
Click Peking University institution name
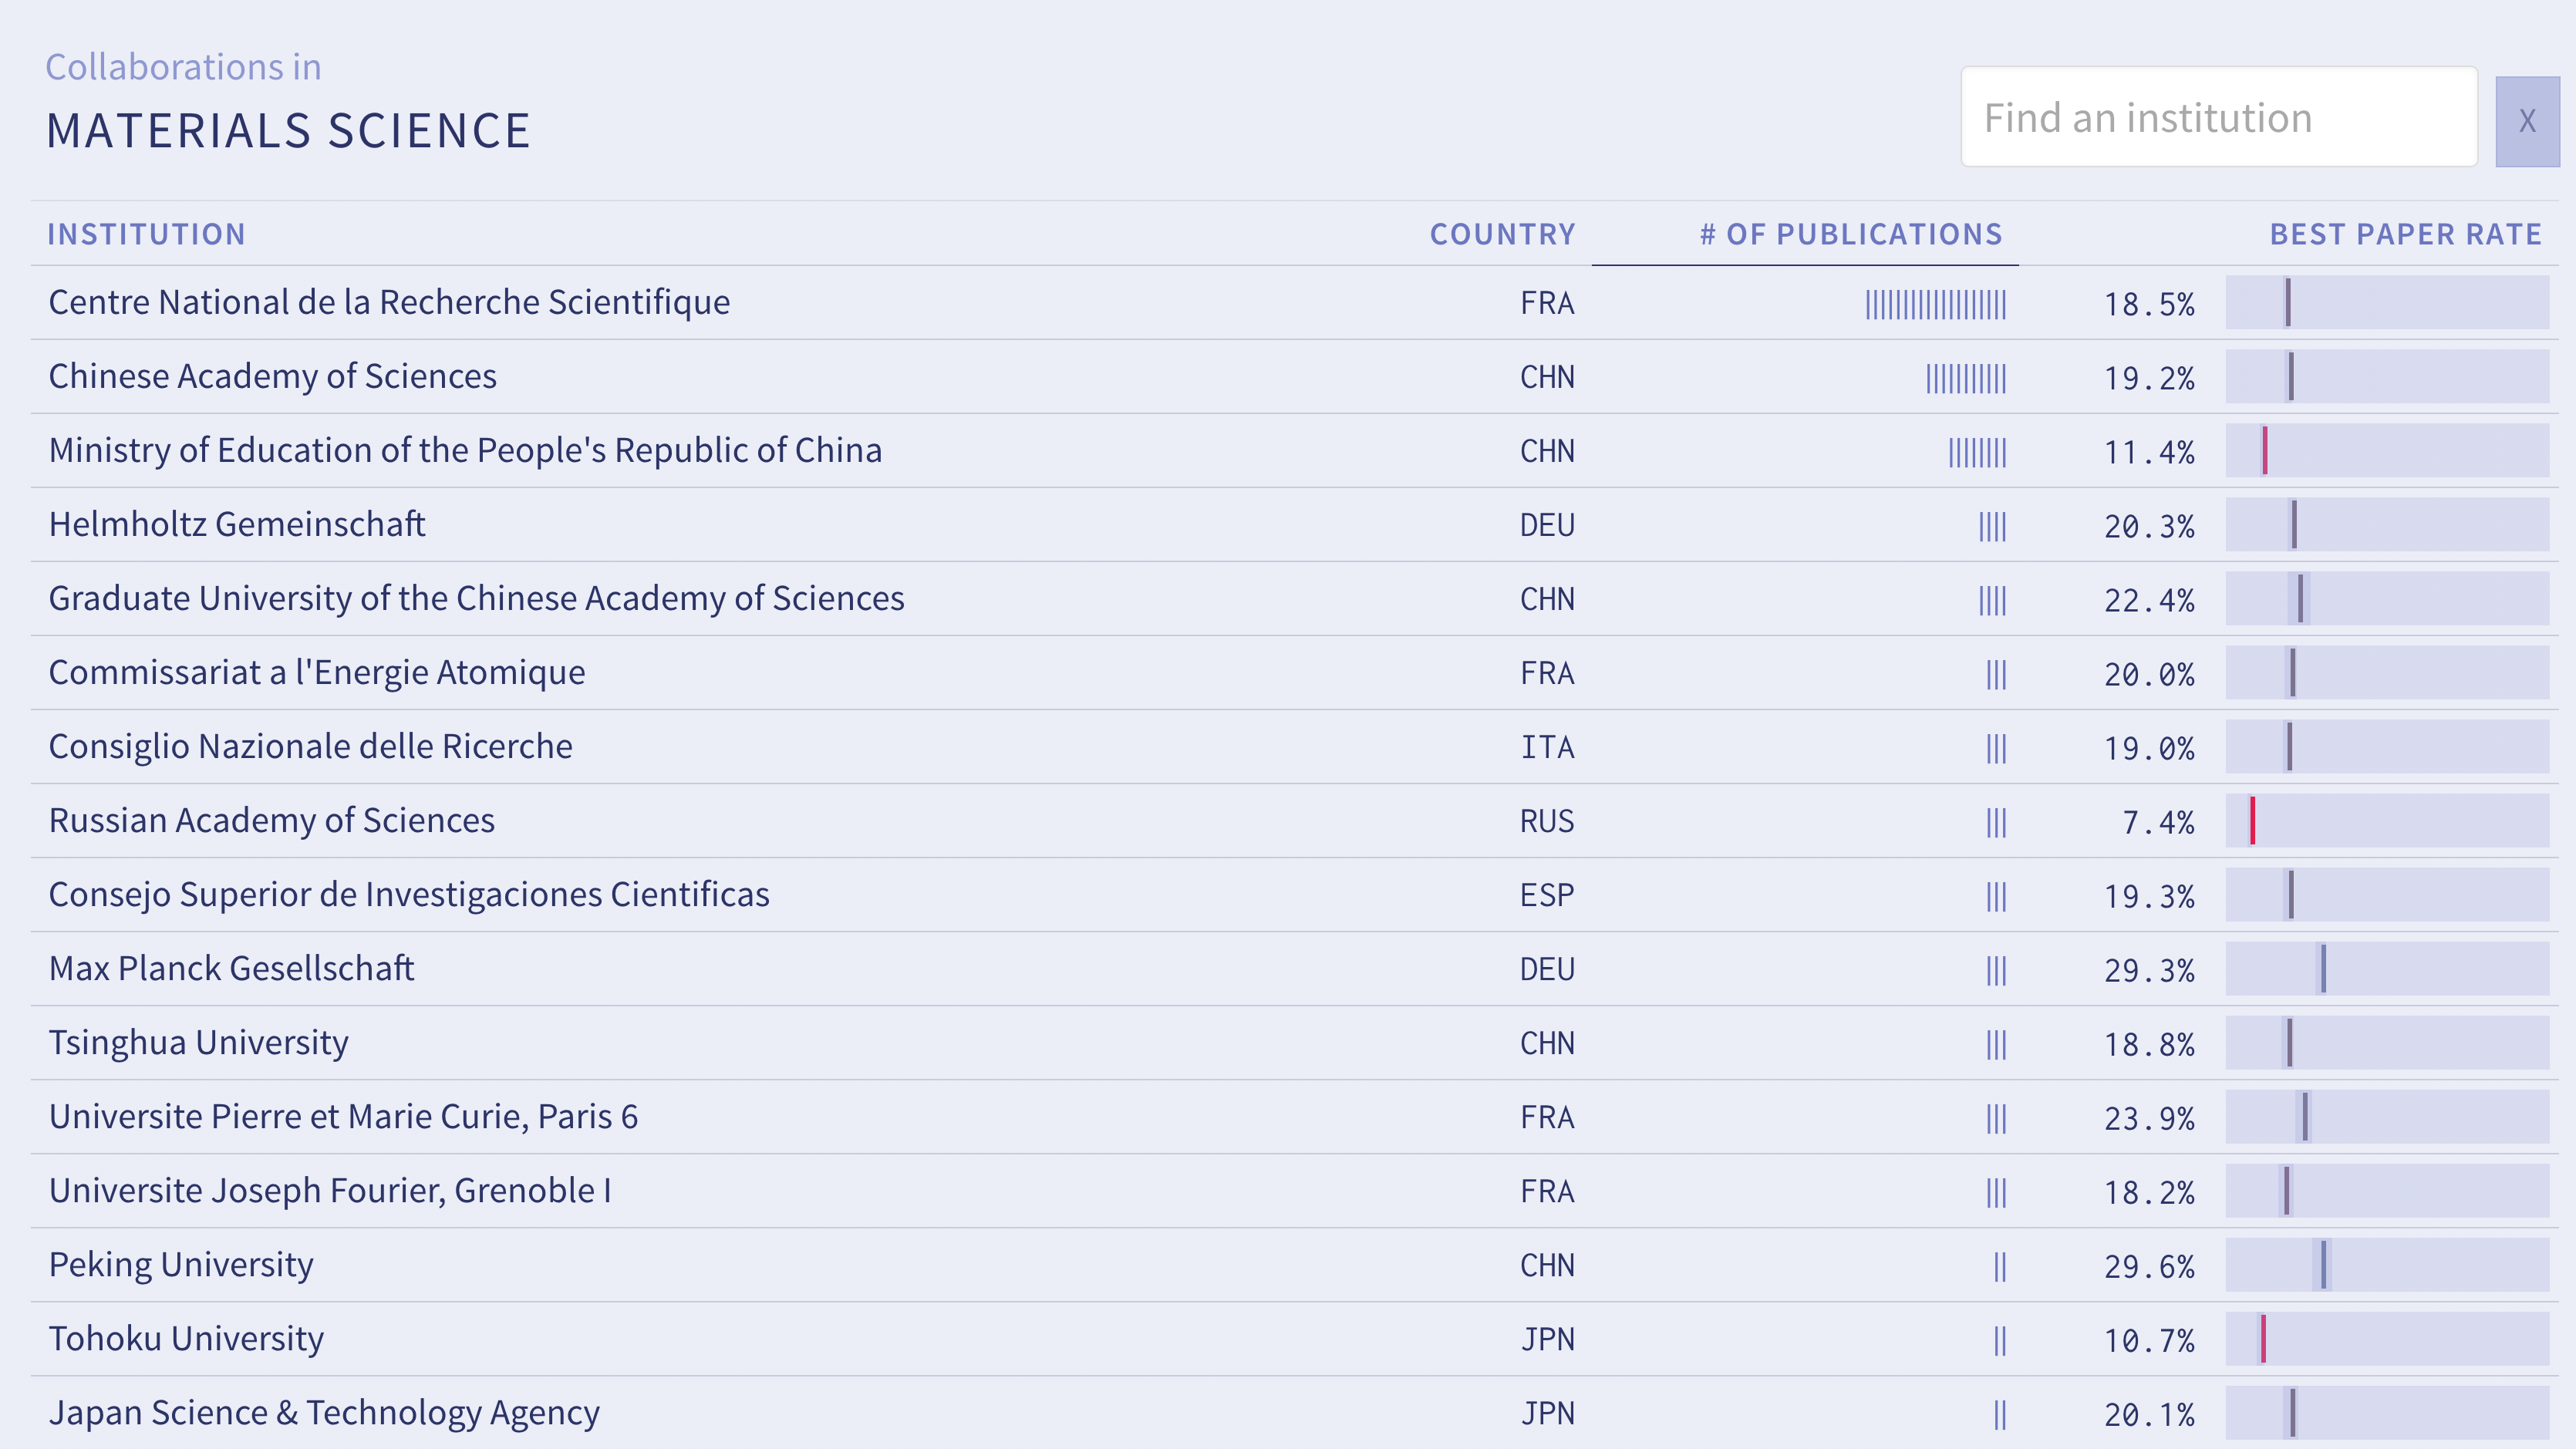[x=181, y=1264]
